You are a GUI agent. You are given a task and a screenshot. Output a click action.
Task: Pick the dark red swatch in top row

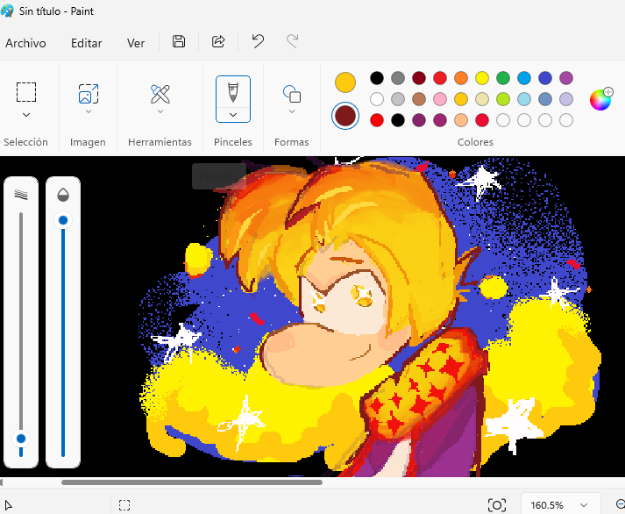point(419,78)
